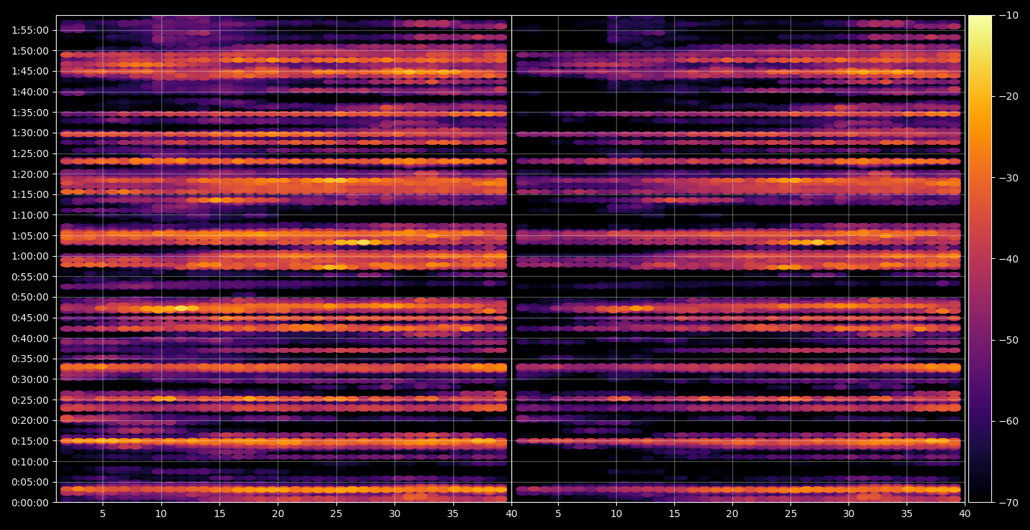Click x-axis label 35 under the right panel

coord(907,514)
